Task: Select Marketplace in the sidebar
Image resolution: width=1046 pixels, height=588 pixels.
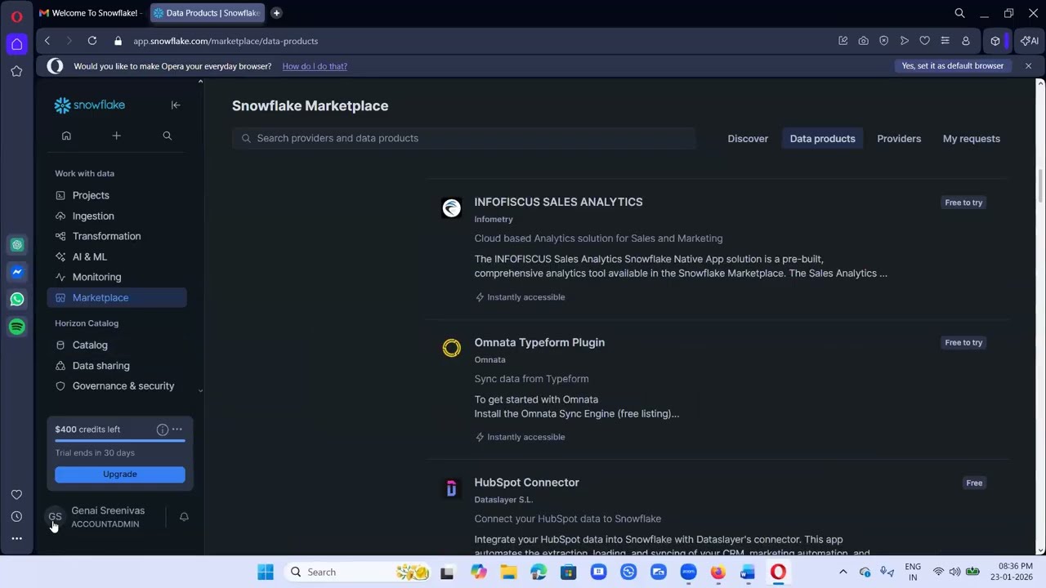Action: pyautogui.click(x=117, y=297)
